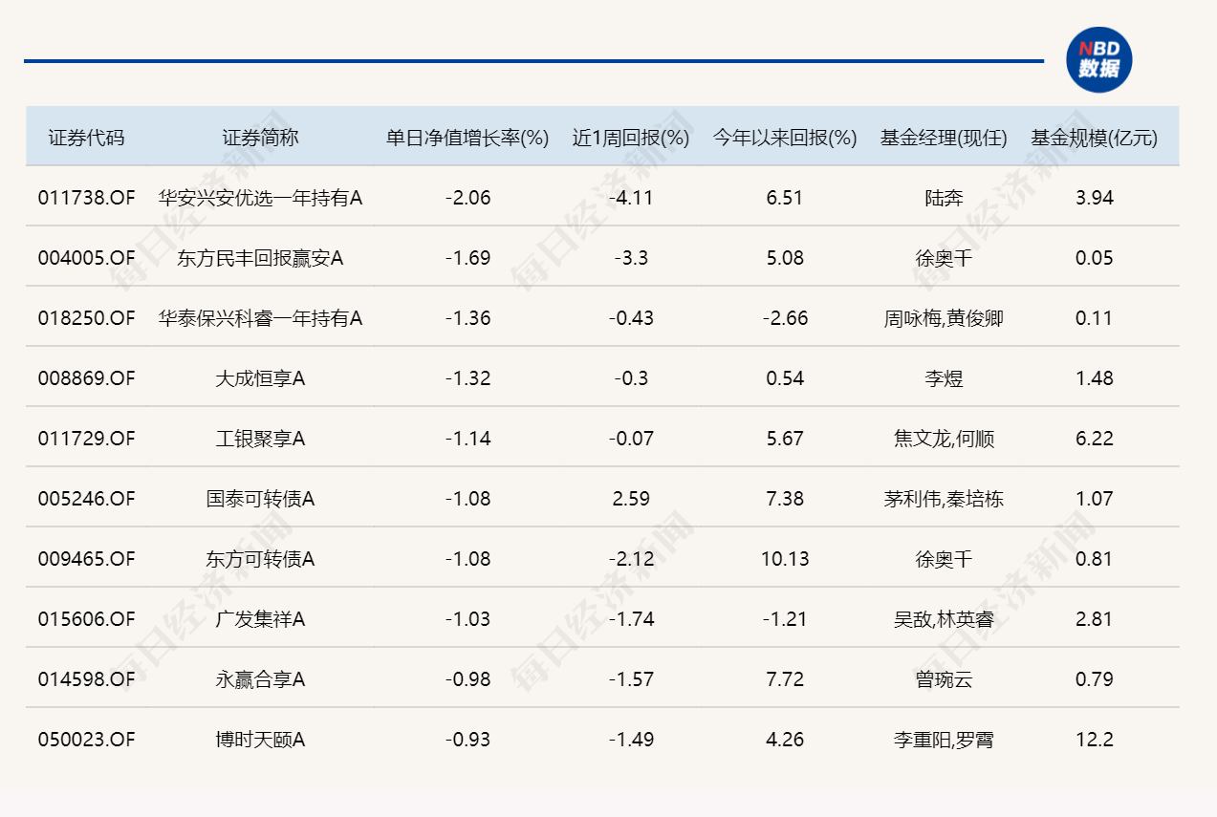Click the 12.2 fund size value
The image size is (1217, 817).
tap(1094, 740)
